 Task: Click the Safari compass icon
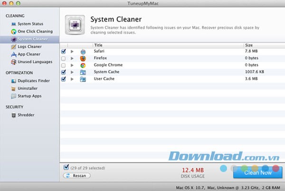(83, 52)
